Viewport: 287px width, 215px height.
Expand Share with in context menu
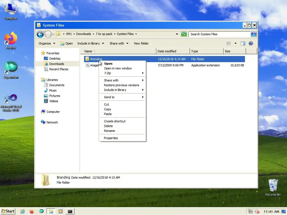[x=122, y=80]
